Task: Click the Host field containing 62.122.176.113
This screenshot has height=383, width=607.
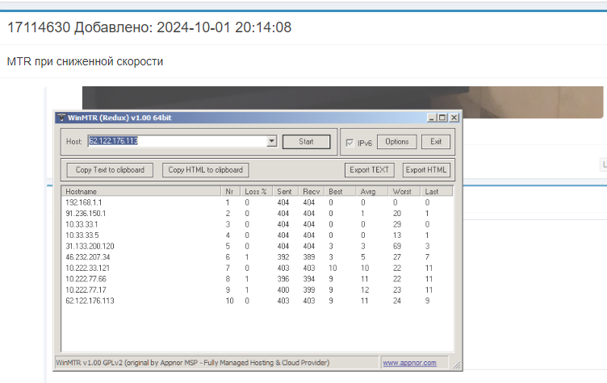Action: coord(178,141)
